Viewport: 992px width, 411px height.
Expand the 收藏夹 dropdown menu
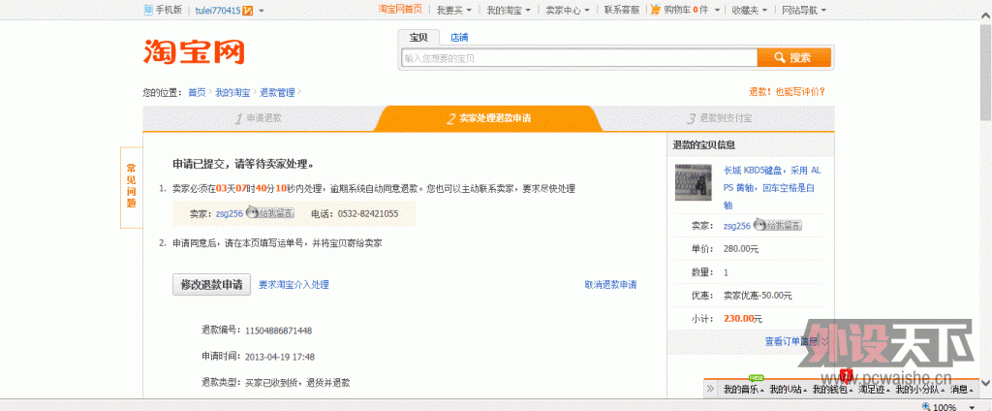point(765,11)
